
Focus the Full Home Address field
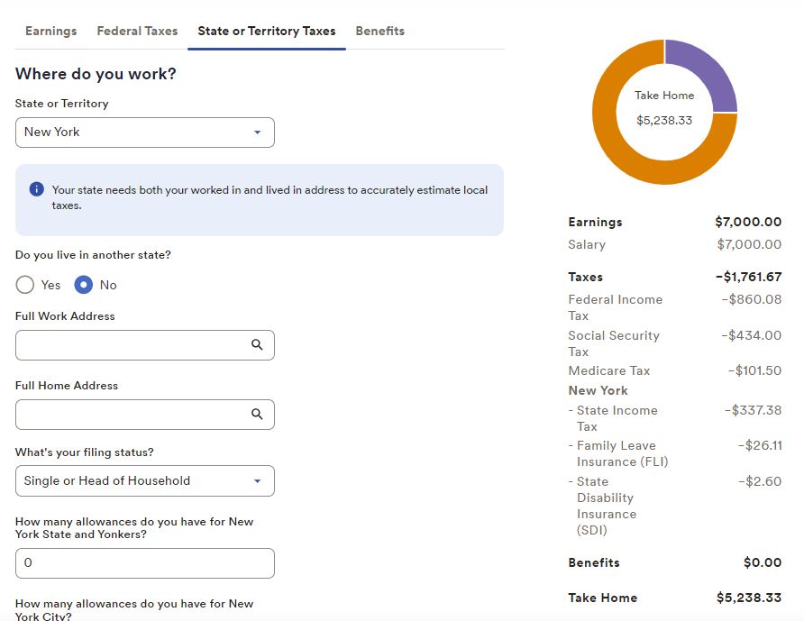click(131, 415)
